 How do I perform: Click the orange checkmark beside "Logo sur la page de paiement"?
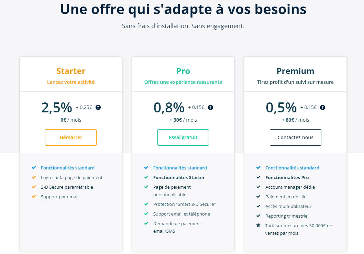pos(34,177)
